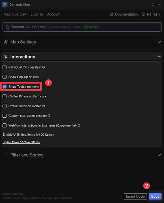Open info icon beside Webflow Interactions in List Items
164x203 pixels.
[79, 125]
